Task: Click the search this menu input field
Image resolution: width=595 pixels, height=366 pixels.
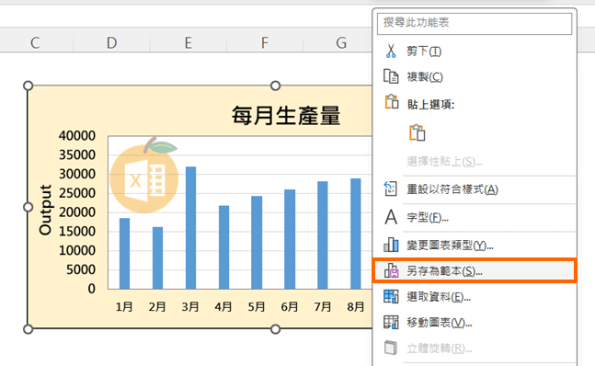Action: [x=475, y=23]
